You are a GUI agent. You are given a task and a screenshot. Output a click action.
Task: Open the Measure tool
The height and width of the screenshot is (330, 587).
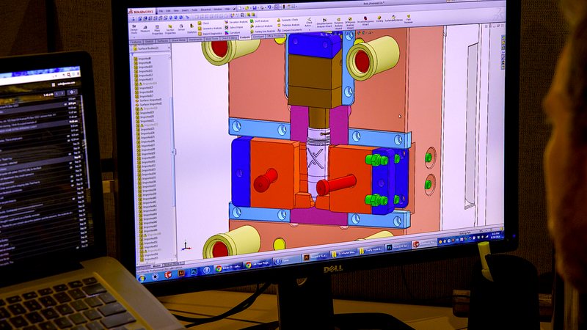tap(145, 29)
